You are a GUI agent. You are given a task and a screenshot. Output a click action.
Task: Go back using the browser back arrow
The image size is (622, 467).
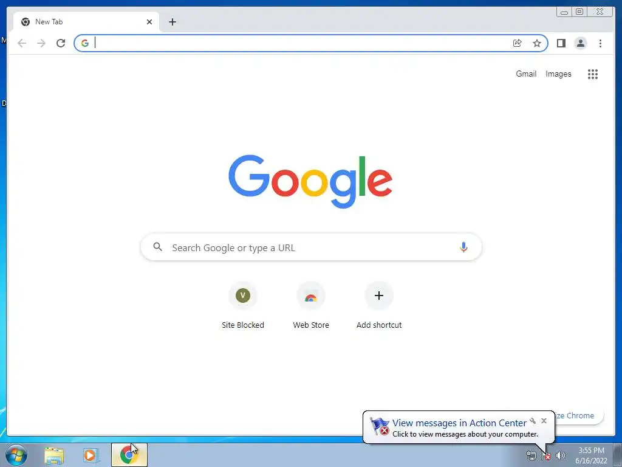22,43
